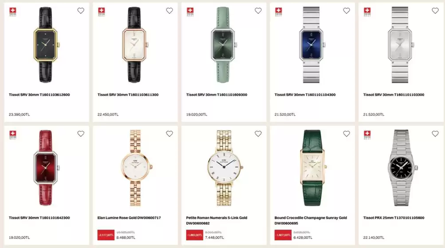
Task: View green crocodile strap watch image
Action: 312,167
